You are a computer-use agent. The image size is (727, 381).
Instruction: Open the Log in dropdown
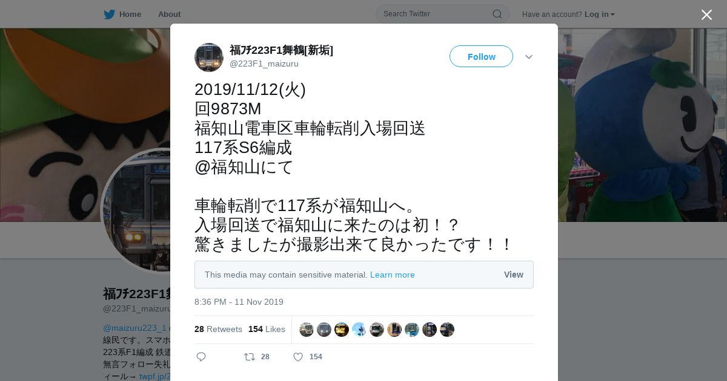pyautogui.click(x=600, y=14)
